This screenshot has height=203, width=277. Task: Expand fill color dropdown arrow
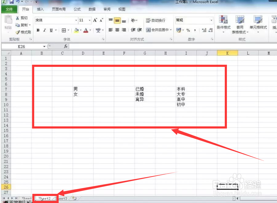pos(81,30)
